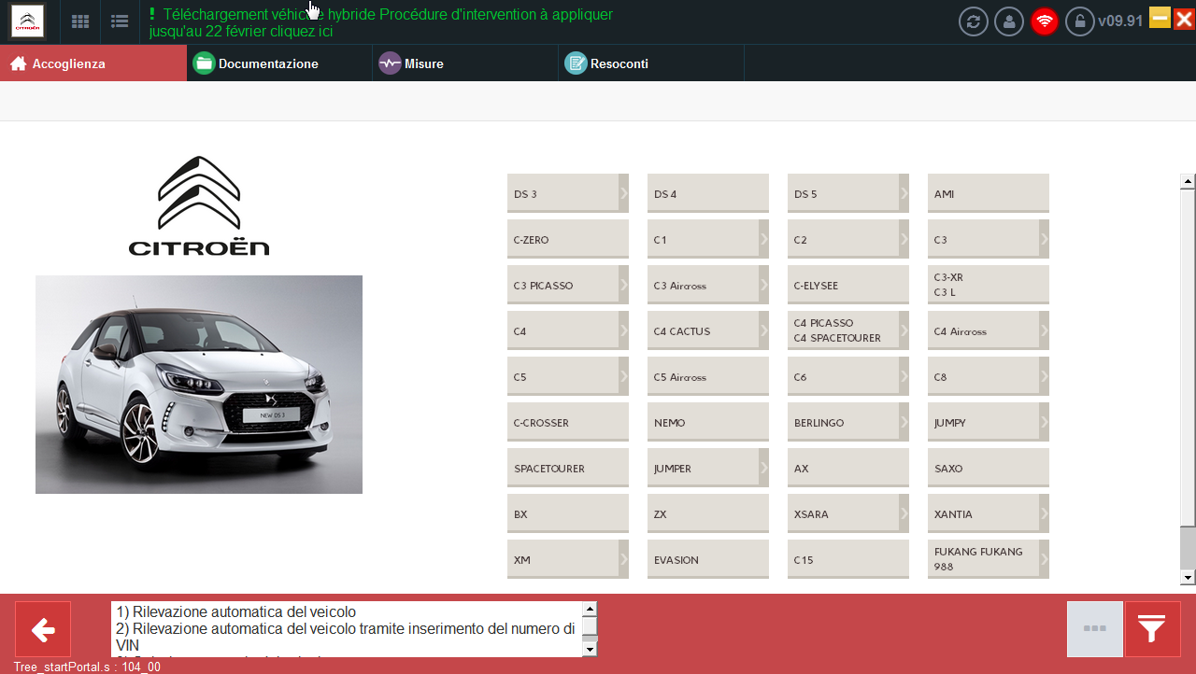Click the instructions box scroll down arrow
The height and width of the screenshot is (674, 1196).
pos(590,649)
